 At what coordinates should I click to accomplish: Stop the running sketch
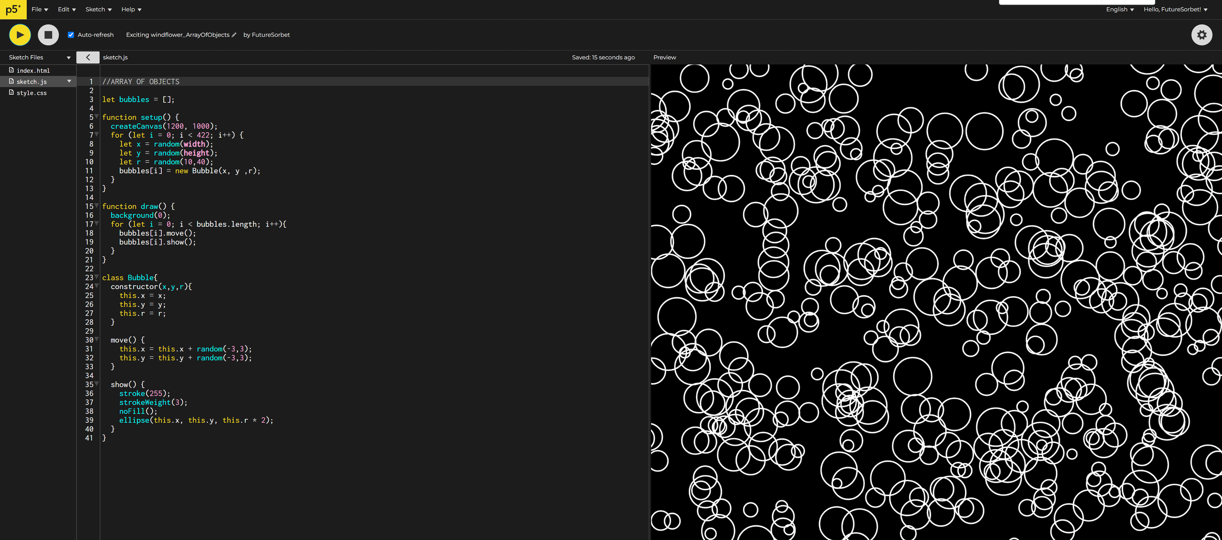[48, 35]
